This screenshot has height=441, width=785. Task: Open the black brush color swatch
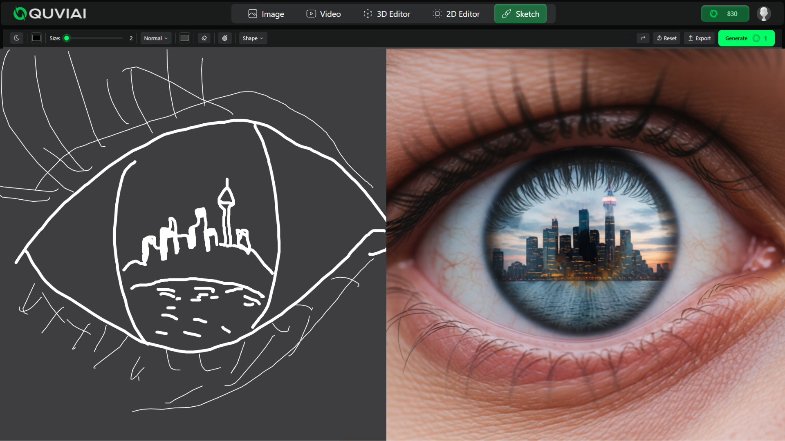(36, 38)
